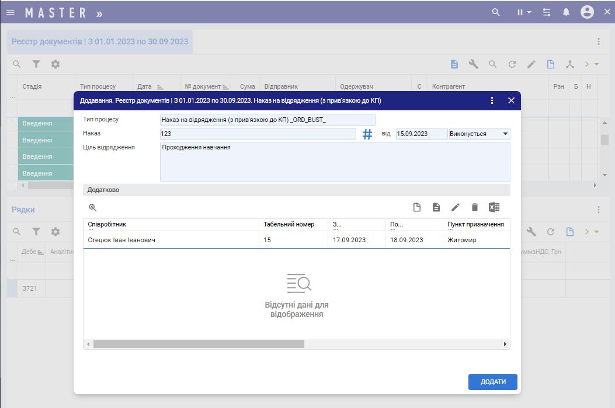615x408 pixels.
Task: Open the hamburger main menu
Action: pyautogui.click(x=11, y=12)
